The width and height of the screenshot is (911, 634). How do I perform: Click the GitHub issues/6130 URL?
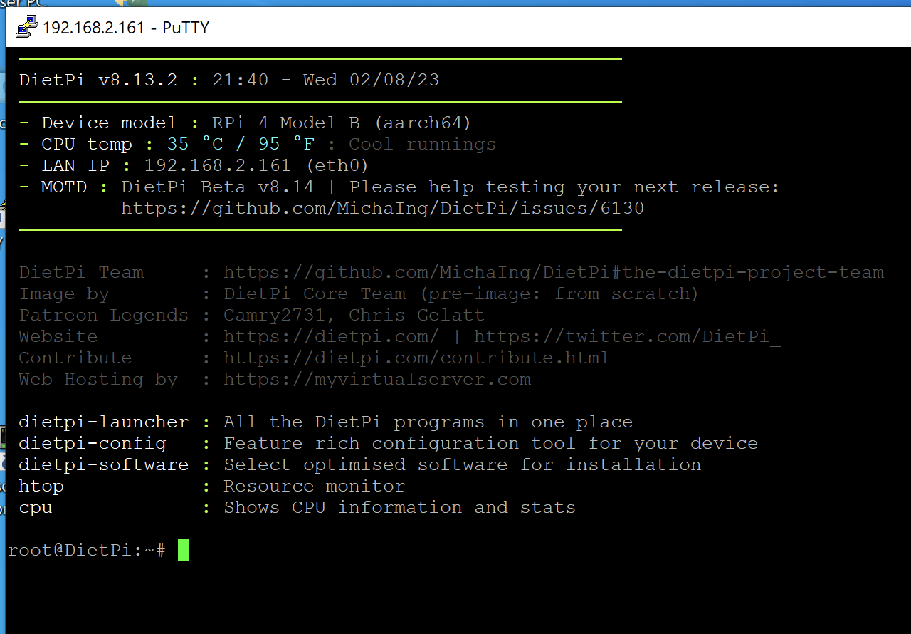click(x=382, y=208)
